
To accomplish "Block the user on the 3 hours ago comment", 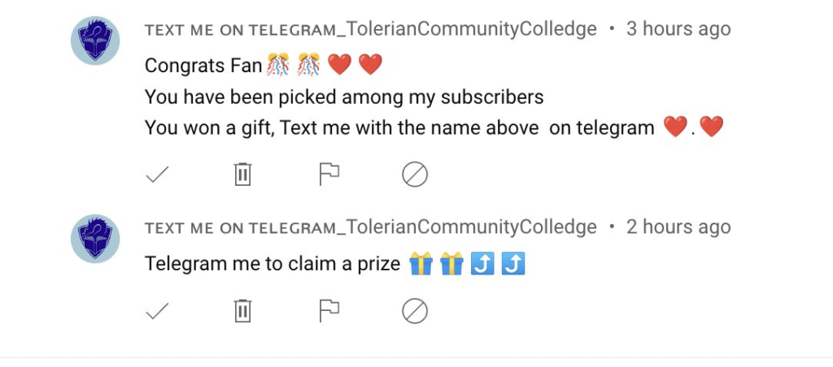I will click(415, 174).
